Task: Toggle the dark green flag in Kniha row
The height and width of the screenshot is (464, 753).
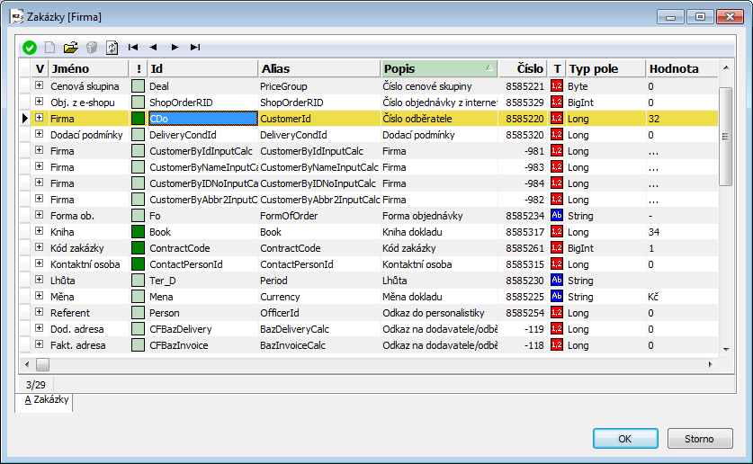Action: [x=138, y=232]
